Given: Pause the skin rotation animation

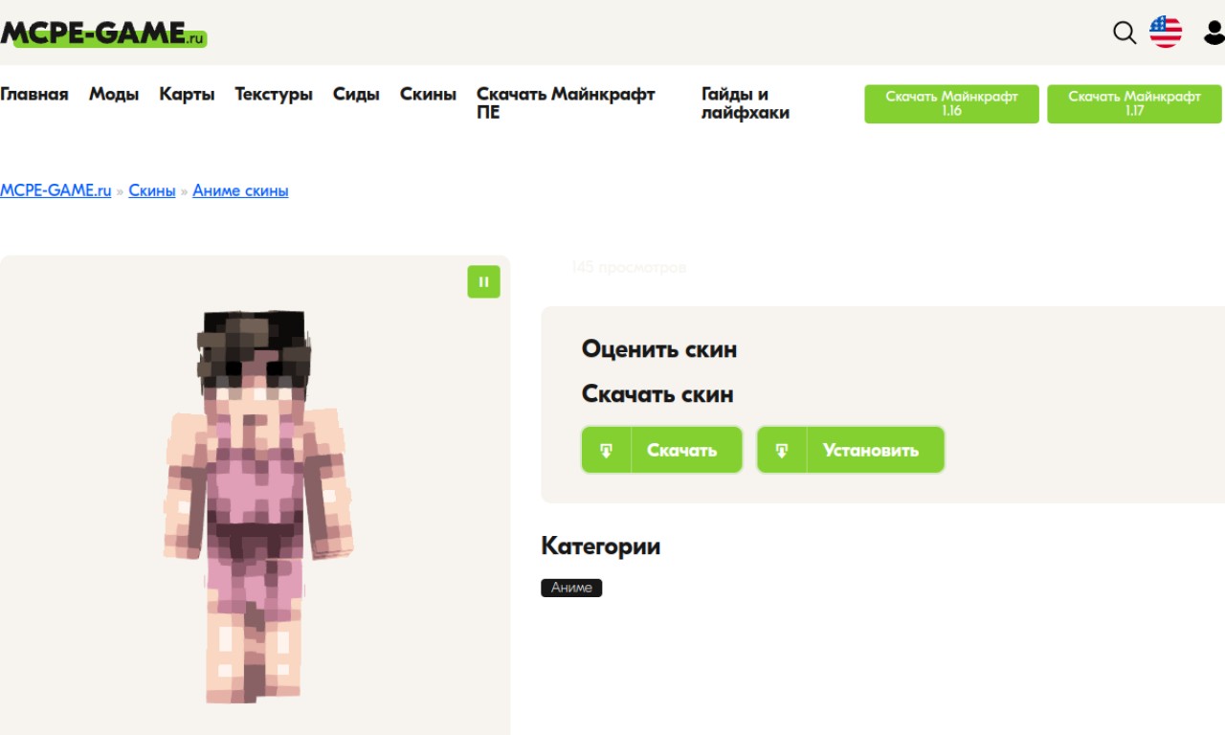Looking at the screenshot, I should [483, 281].
